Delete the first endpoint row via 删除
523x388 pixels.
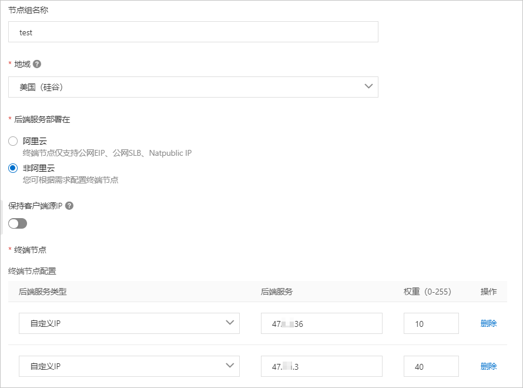pyautogui.click(x=488, y=323)
